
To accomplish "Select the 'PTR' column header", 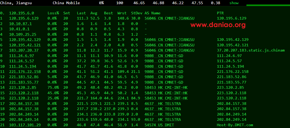I will pyautogui.click(x=220, y=13).
